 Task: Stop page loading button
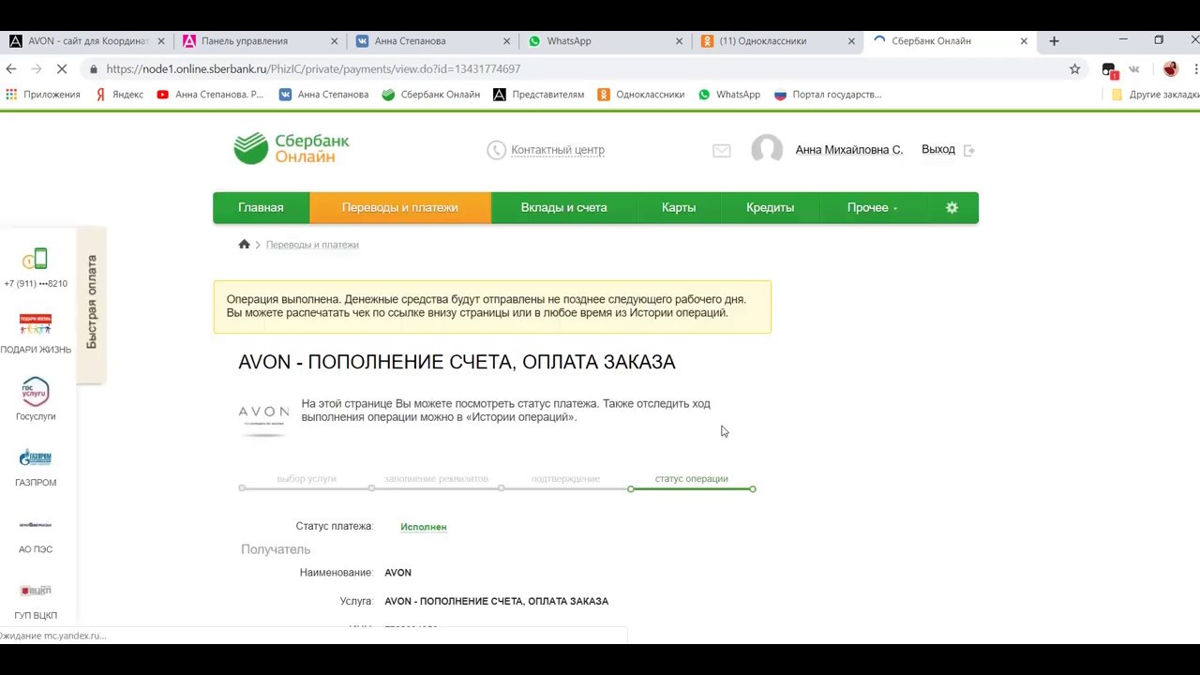61,68
